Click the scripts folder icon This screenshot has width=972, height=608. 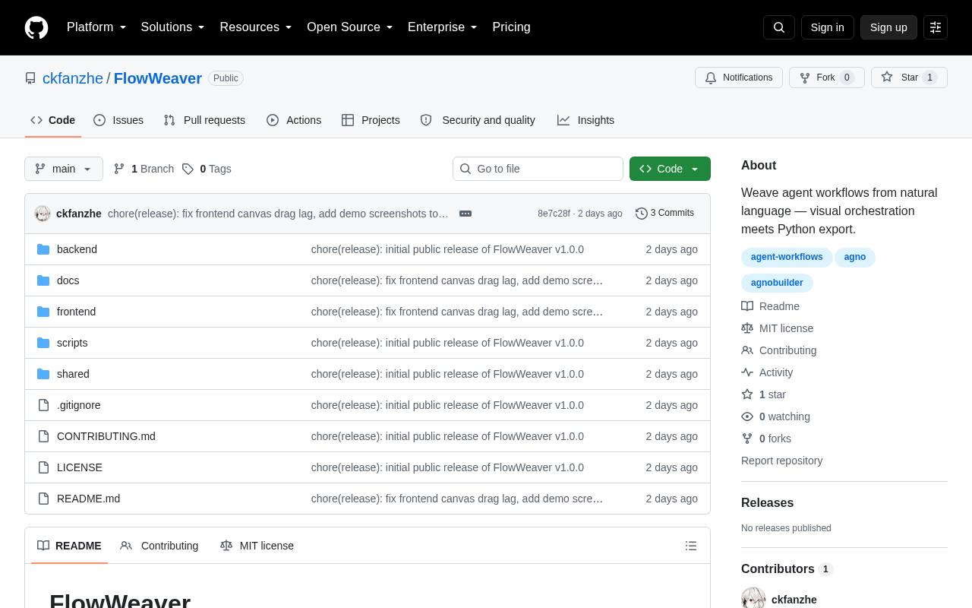(43, 343)
